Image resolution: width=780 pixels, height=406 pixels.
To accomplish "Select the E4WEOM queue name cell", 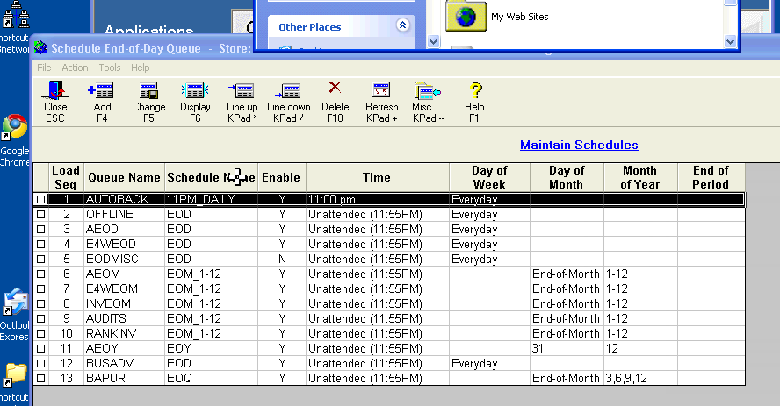I will click(124, 288).
